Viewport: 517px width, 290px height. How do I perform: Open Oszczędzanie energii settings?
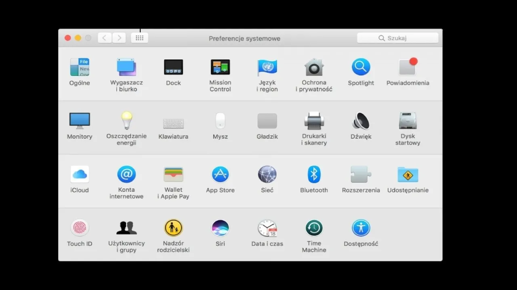(126, 121)
